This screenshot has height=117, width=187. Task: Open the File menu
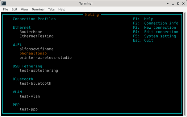6,10
